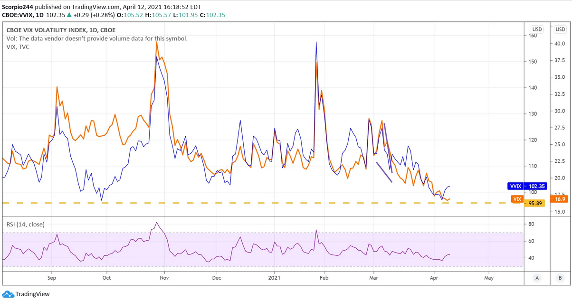The image size is (572, 300).
Task: Click the 22.5 value on the VIX scale
Action: point(560,162)
